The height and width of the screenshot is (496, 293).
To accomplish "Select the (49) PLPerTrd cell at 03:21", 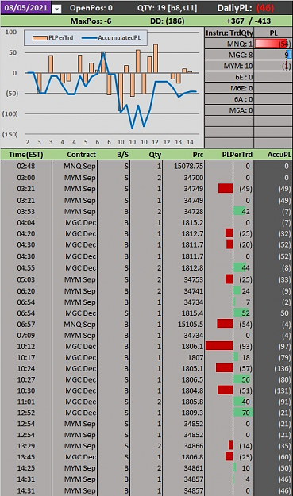I will (x=229, y=189).
